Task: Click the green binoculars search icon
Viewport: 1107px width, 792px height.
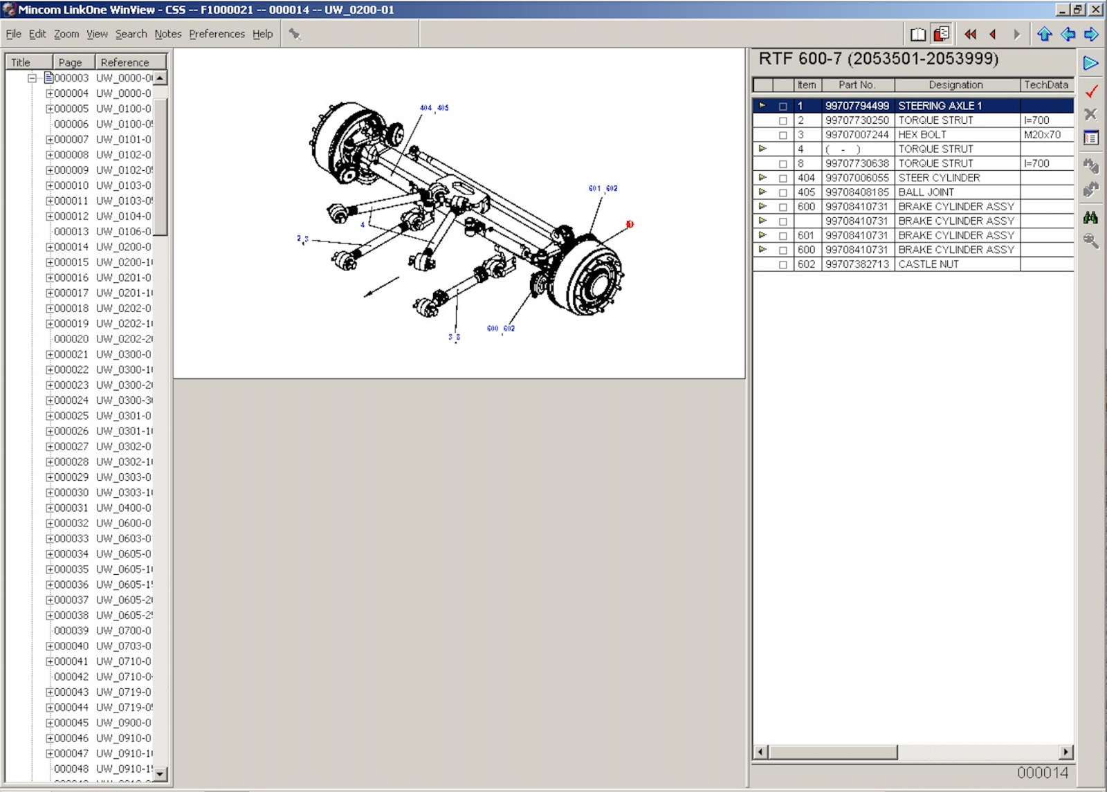Action: 1091,218
